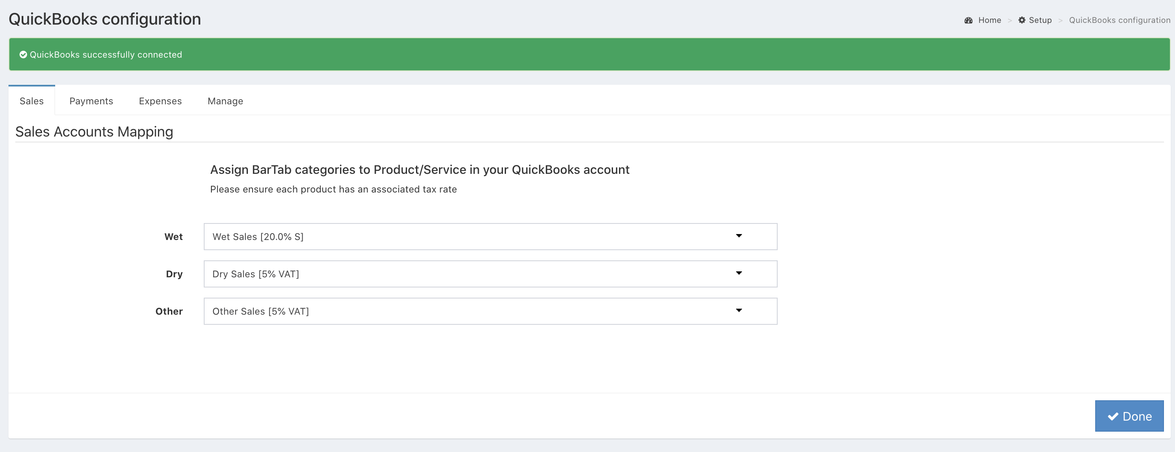The height and width of the screenshot is (452, 1175).
Task: Click the QuickBooks successfully connected message
Action: (x=106, y=55)
